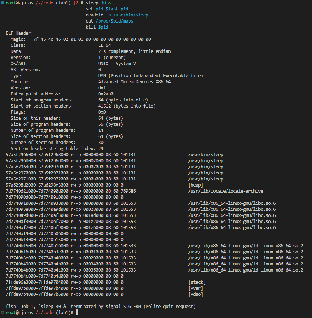Click the entry point address '0x2aa0'
The width and height of the screenshot is (312, 318).
[106, 94]
